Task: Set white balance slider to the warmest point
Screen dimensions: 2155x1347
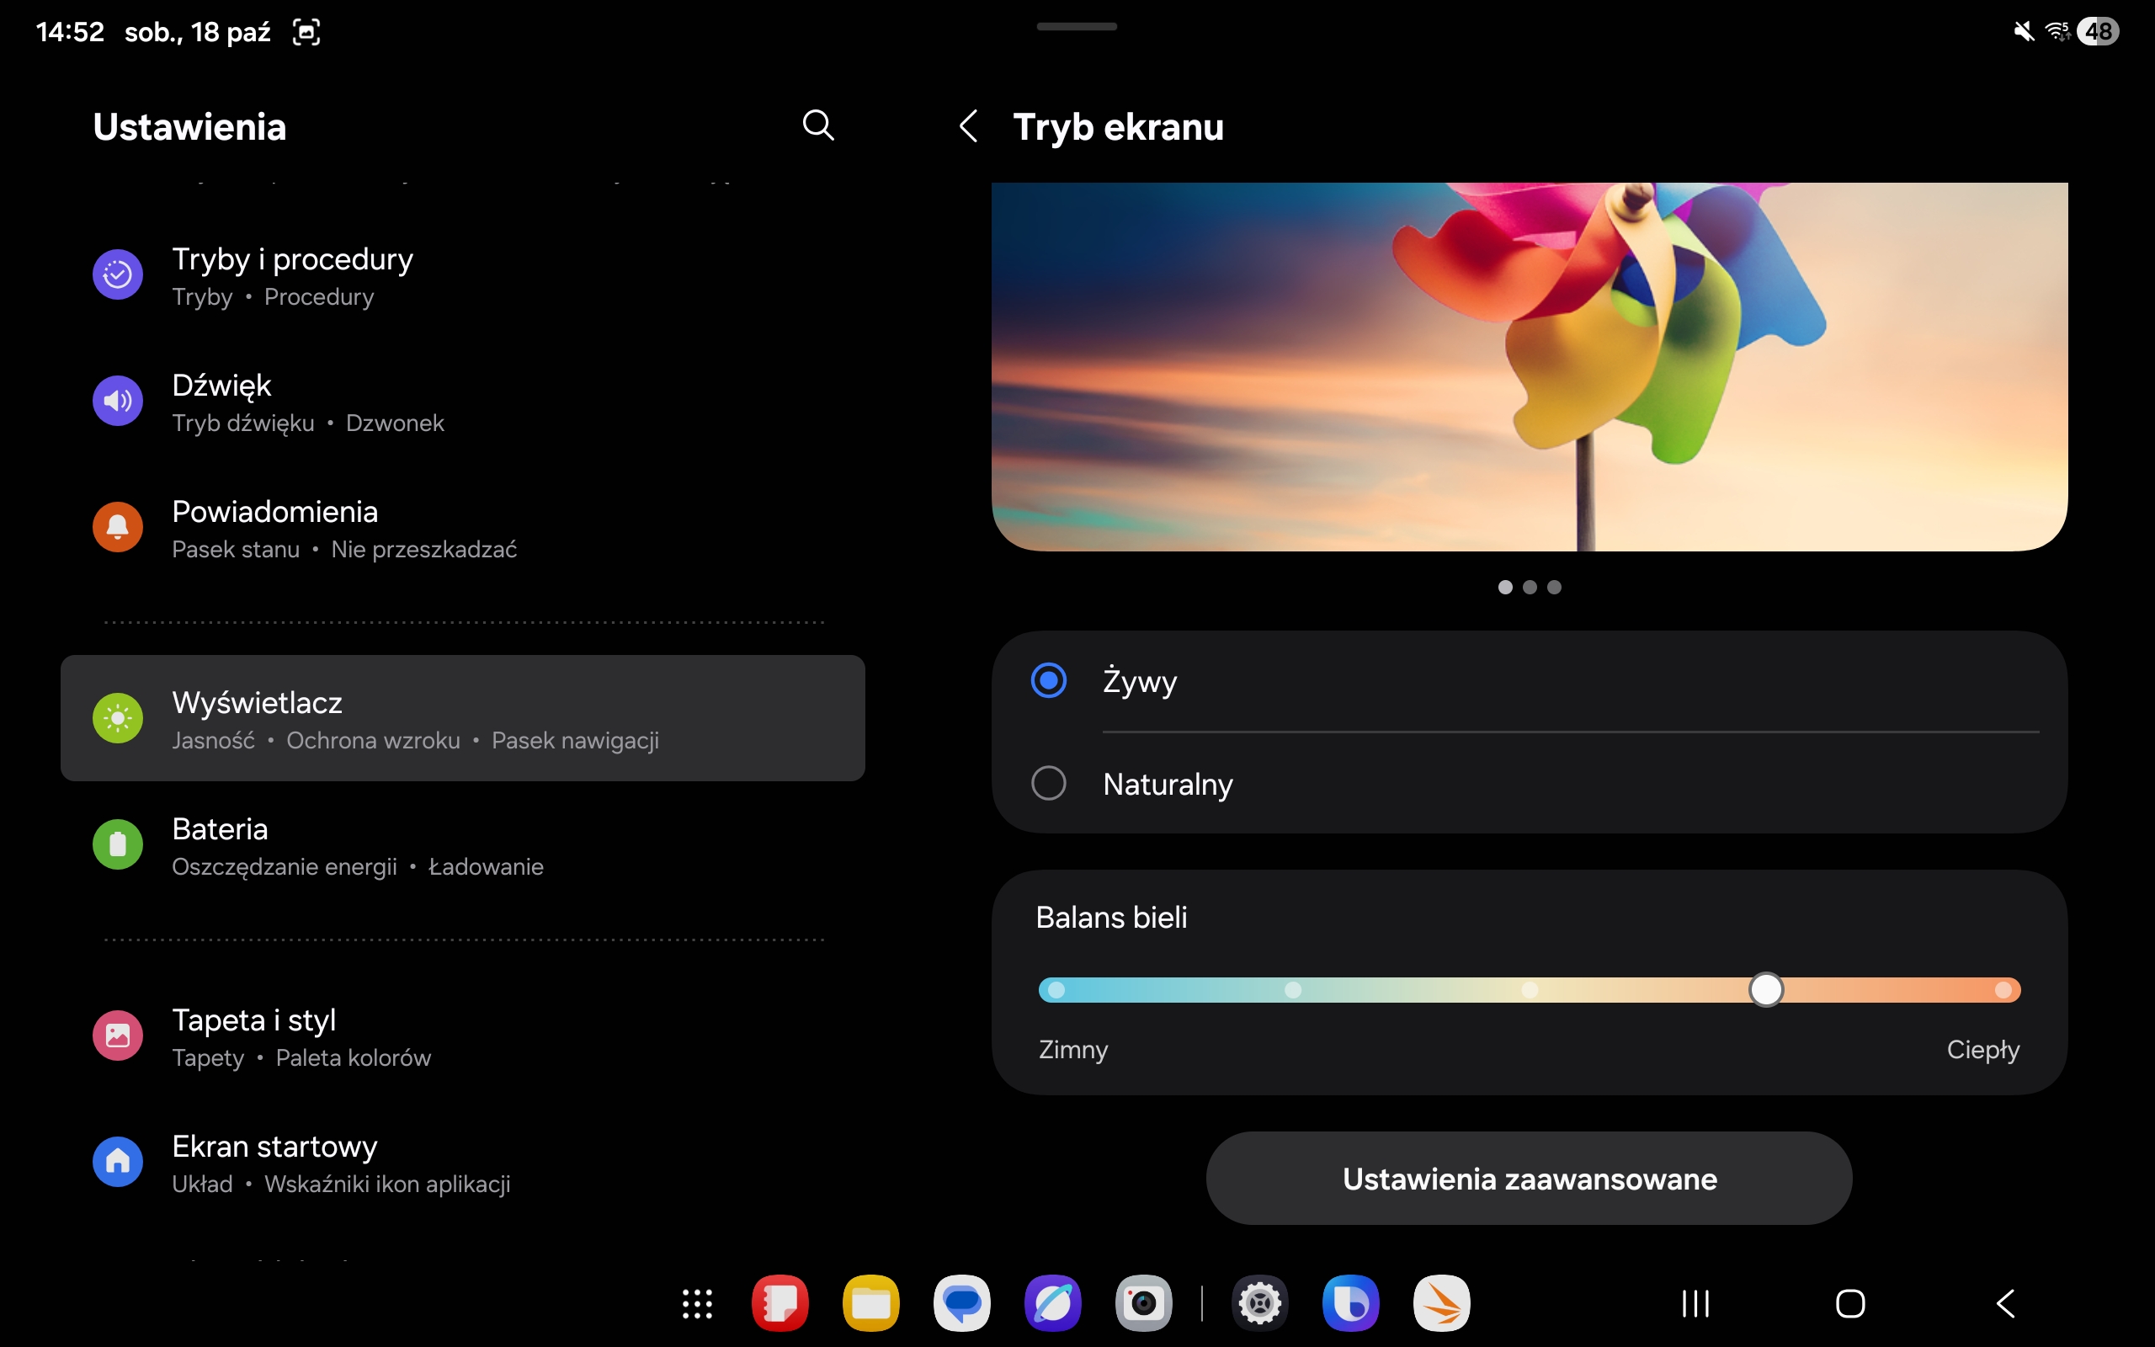Action: click(2003, 990)
